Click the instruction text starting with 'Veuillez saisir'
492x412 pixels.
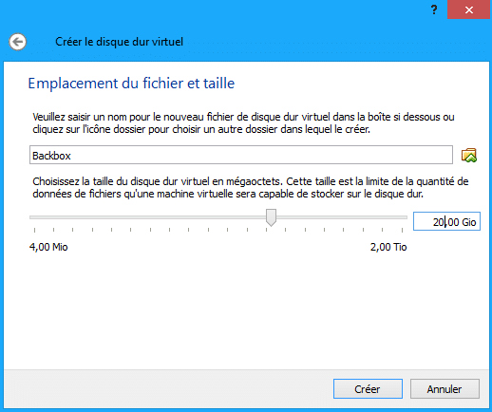(243, 123)
